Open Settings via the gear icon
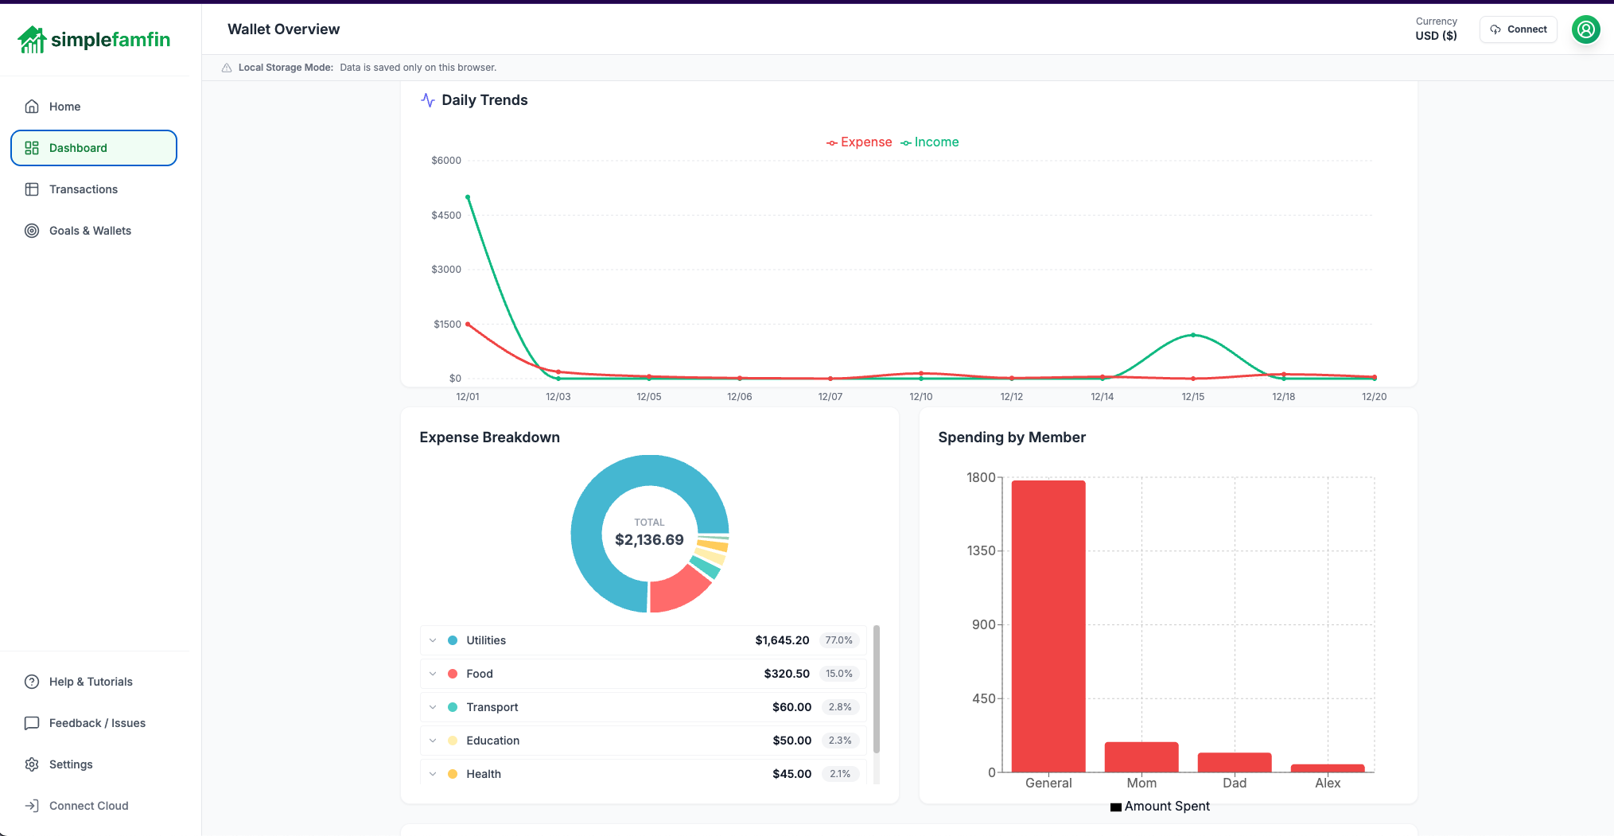 tap(32, 764)
